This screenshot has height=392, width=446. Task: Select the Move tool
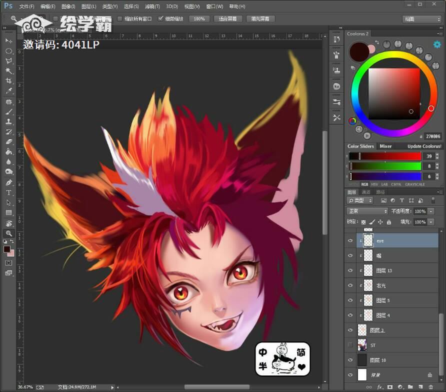[x=8, y=40]
